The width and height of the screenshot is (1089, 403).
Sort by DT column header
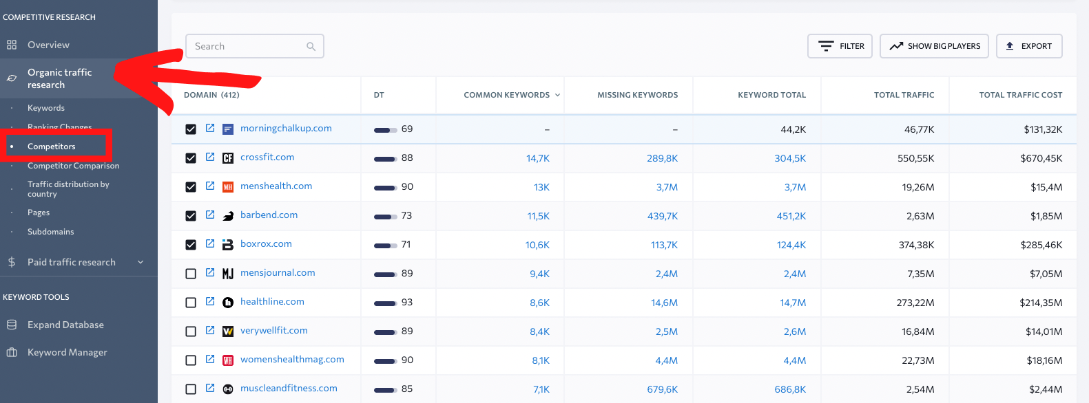(379, 95)
